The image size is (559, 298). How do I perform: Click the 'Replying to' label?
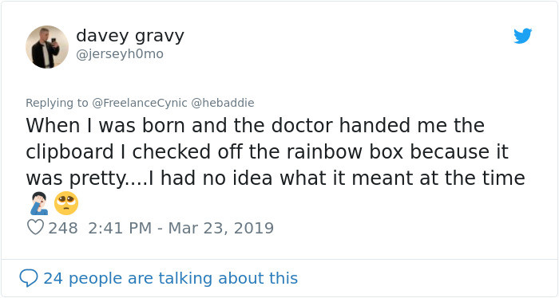pyautogui.click(x=57, y=103)
